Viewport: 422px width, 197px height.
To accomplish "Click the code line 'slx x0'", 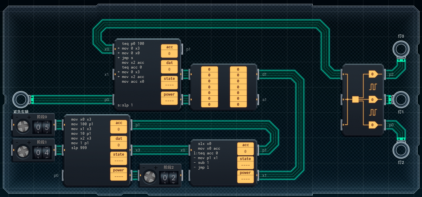I will pos(205,144).
